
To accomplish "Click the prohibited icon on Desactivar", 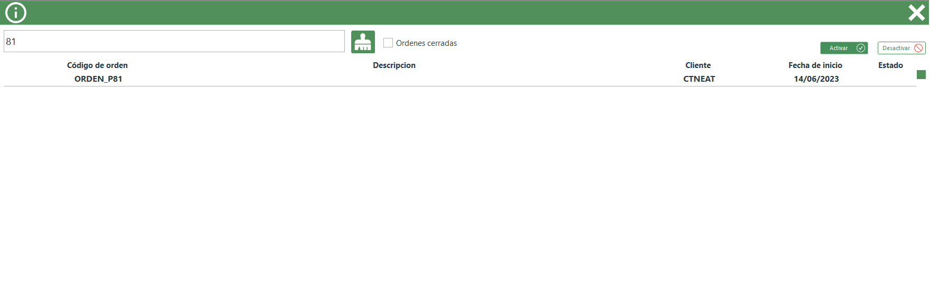I will (x=918, y=48).
